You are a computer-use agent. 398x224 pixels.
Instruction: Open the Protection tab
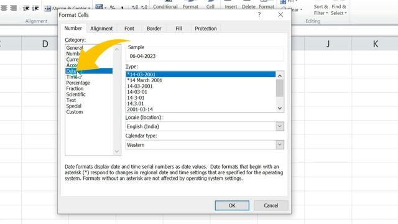tap(206, 29)
